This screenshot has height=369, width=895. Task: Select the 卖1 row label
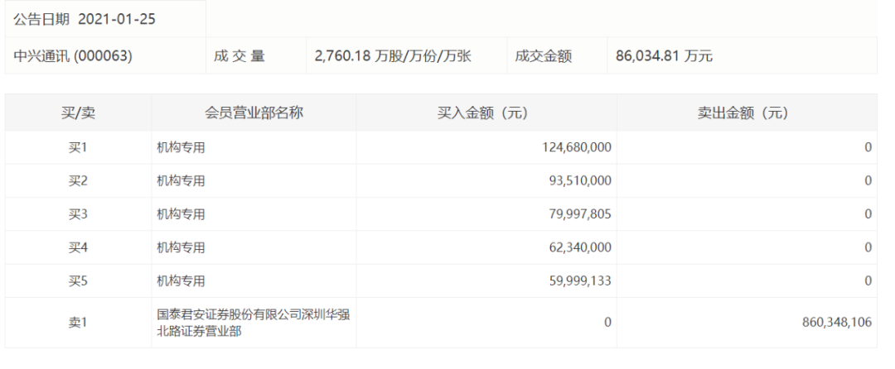(x=78, y=322)
